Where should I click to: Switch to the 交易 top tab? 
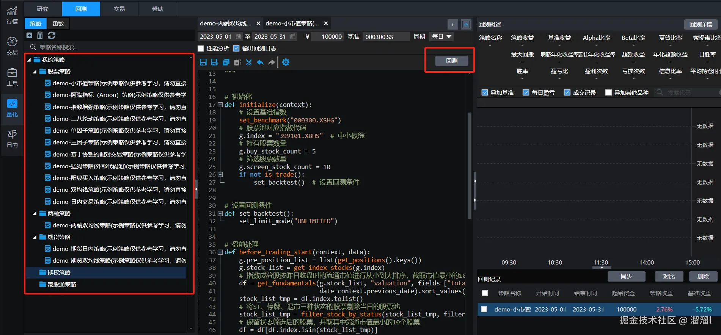tap(119, 9)
